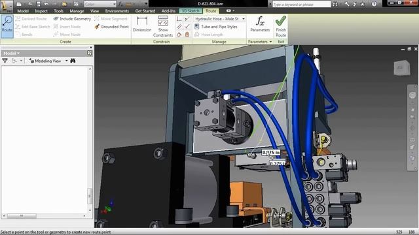Viewport: 419px width, 235px height.
Task: Click Move Node
Action: pyautogui.click(x=67, y=35)
